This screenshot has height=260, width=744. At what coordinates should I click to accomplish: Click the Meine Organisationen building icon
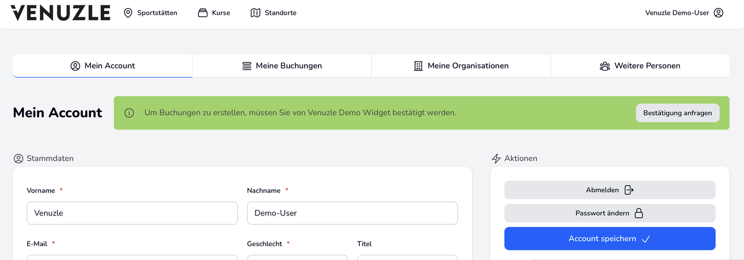(x=418, y=66)
